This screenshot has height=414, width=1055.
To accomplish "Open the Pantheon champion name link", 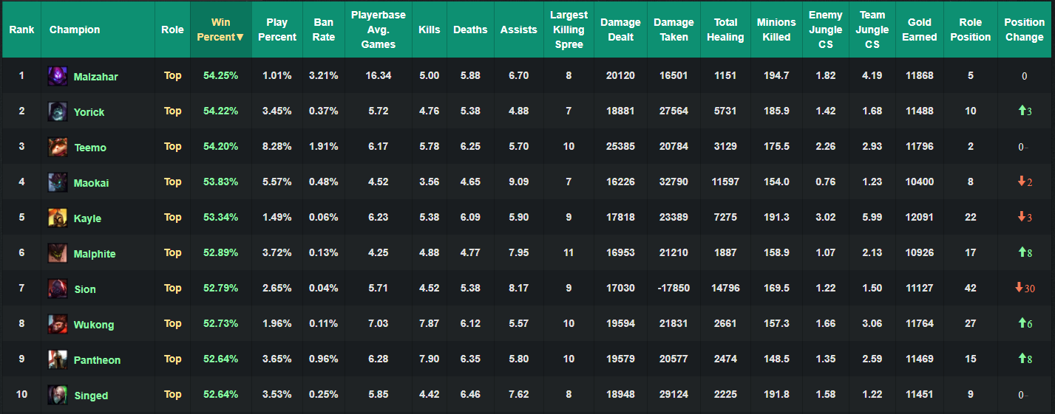I will 97,360.
